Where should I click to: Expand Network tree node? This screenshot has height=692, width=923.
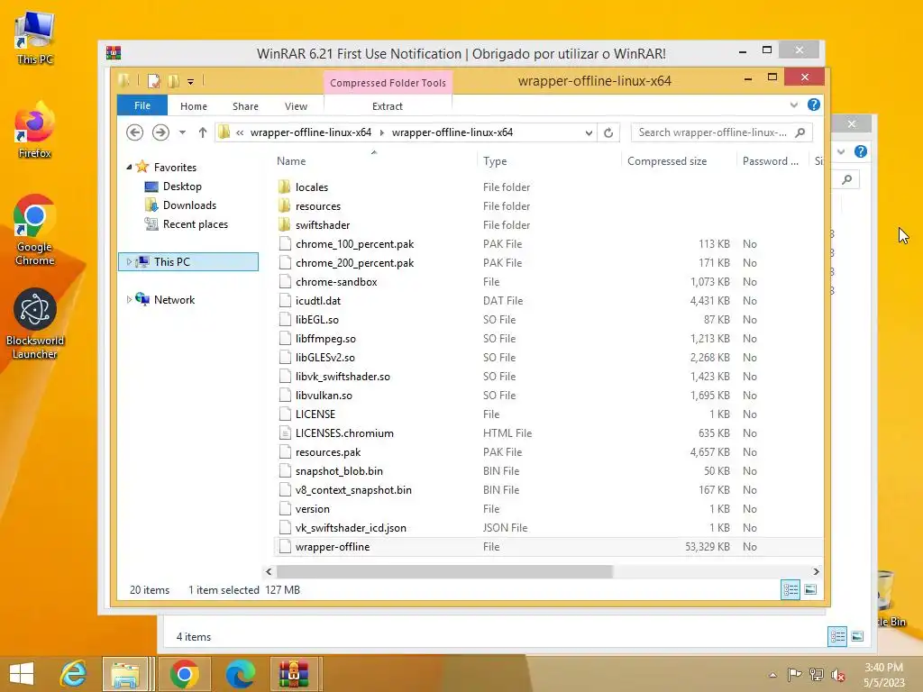pyautogui.click(x=129, y=299)
